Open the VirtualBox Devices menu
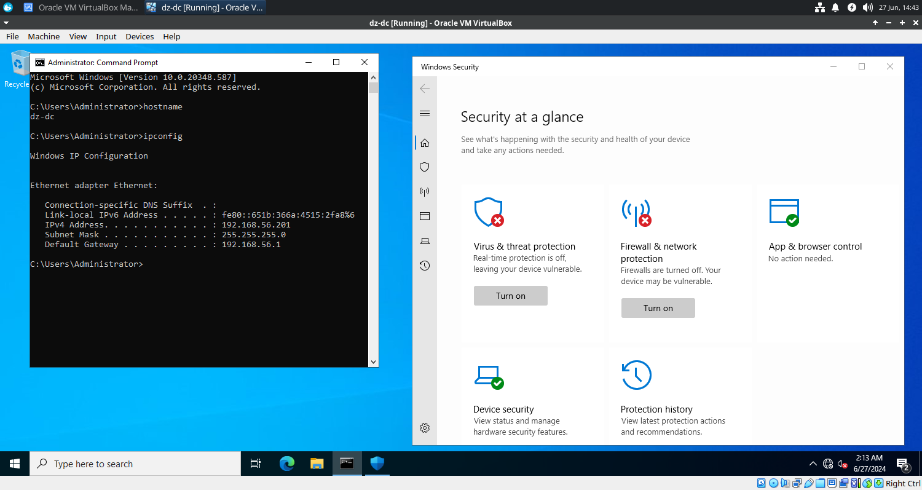The image size is (922, 490). pos(140,36)
